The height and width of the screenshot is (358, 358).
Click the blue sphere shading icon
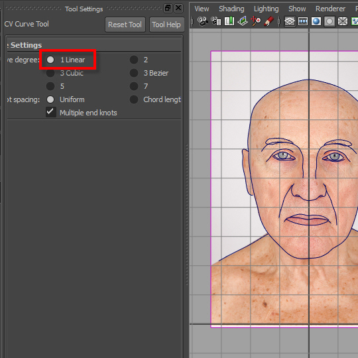click(x=316, y=22)
